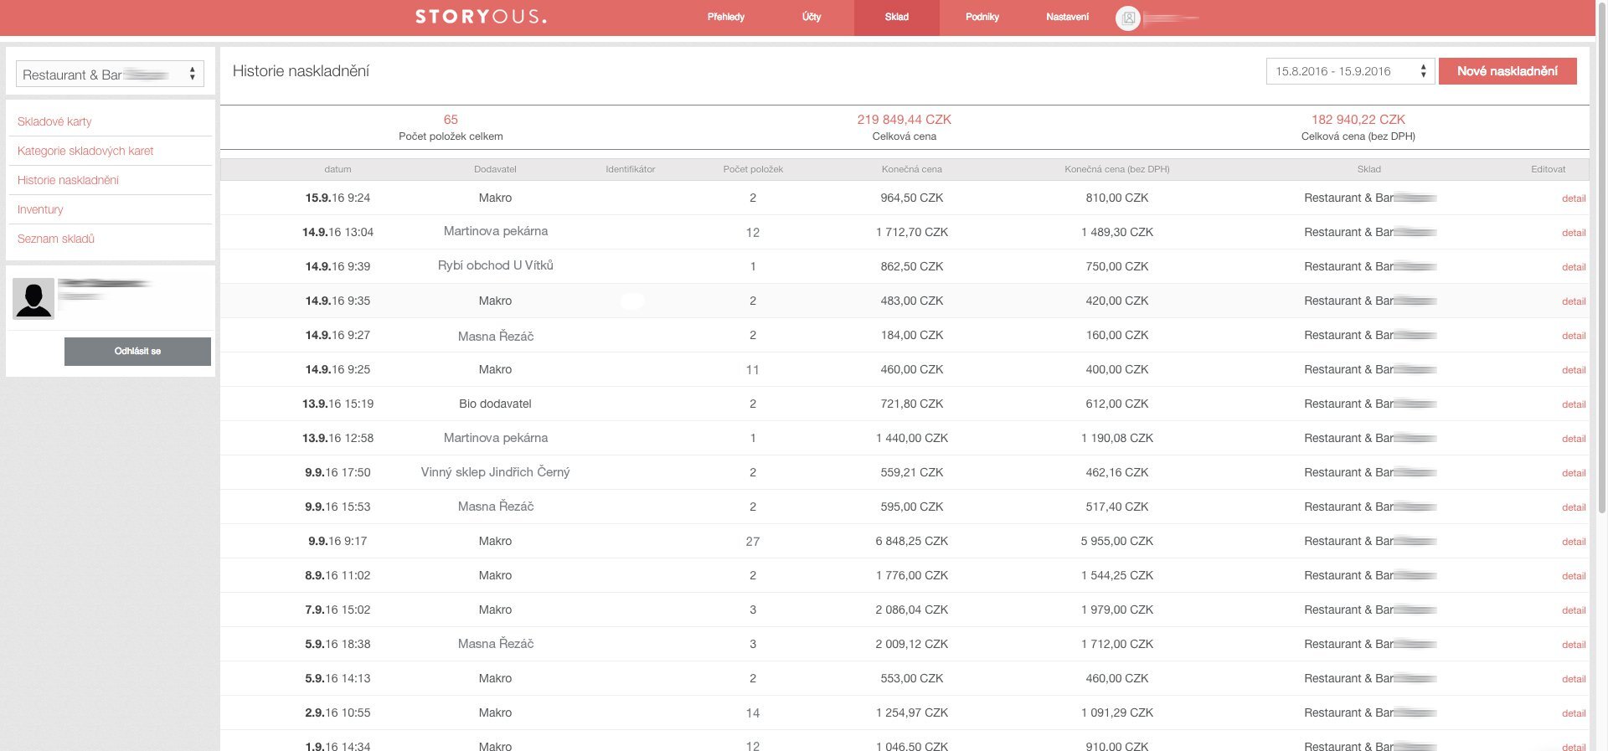Viewport: 1608px width, 751px height.
Task: Open detail for 5.9.16 18:38 Masna Řezáč
Action: tap(1574, 645)
